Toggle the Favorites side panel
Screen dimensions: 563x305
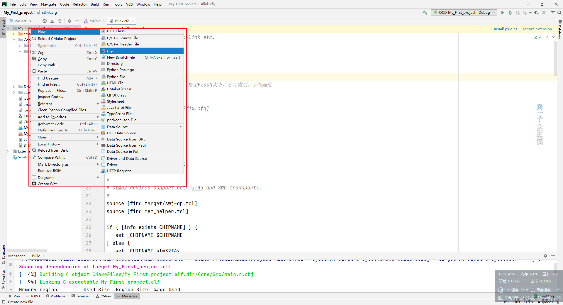pos(3,279)
